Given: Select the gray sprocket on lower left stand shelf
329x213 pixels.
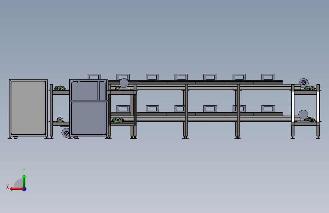Looking at the screenshot, I should 60,119.
